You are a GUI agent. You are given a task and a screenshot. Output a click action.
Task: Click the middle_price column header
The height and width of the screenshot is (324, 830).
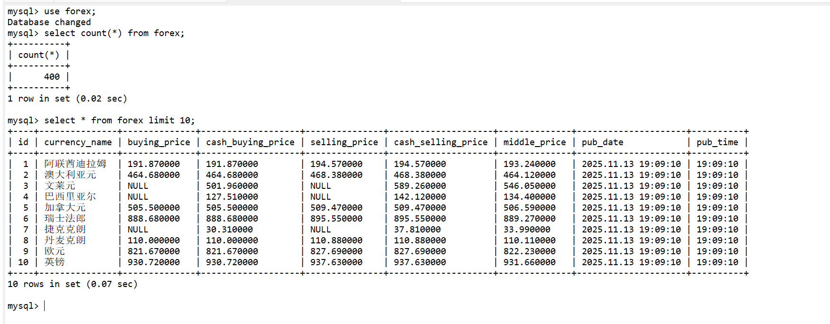535,142
